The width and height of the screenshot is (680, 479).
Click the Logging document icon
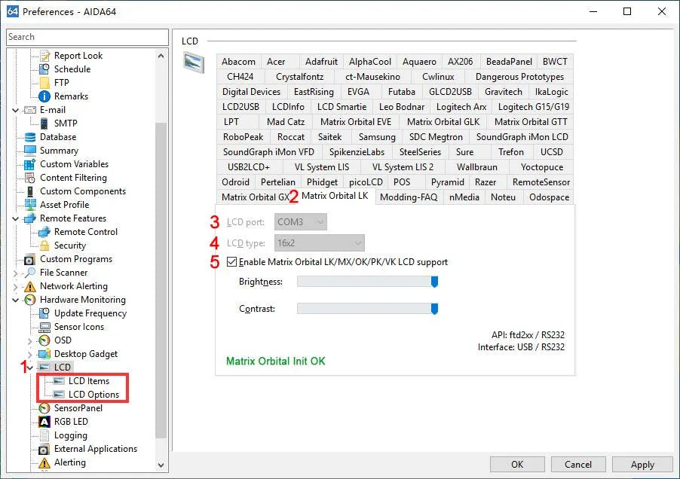(44, 435)
